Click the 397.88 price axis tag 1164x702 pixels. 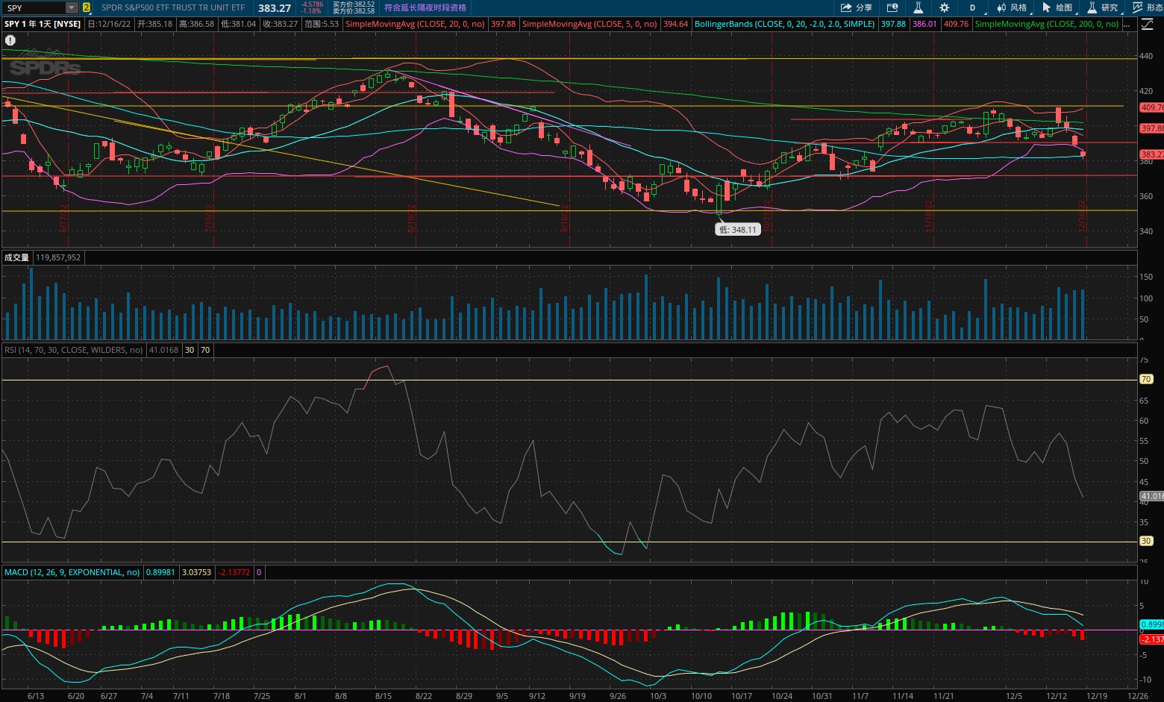coord(1151,128)
